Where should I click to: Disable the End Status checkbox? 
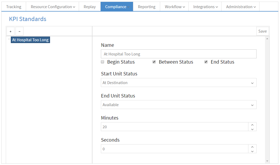click(206, 62)
